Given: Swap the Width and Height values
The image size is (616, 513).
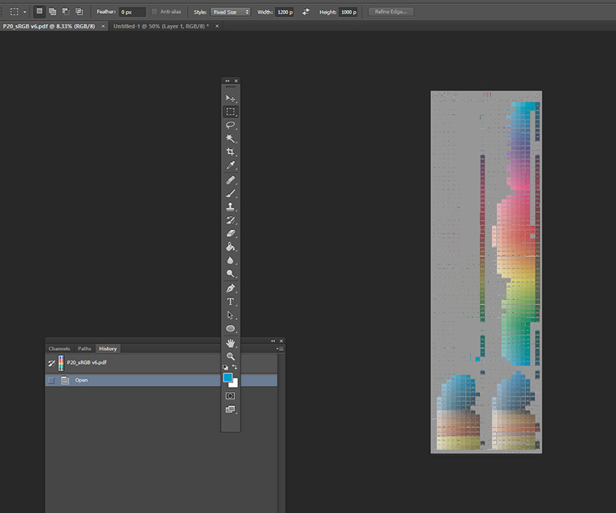Looking at the screenshot, I should (x=306, y=12).
